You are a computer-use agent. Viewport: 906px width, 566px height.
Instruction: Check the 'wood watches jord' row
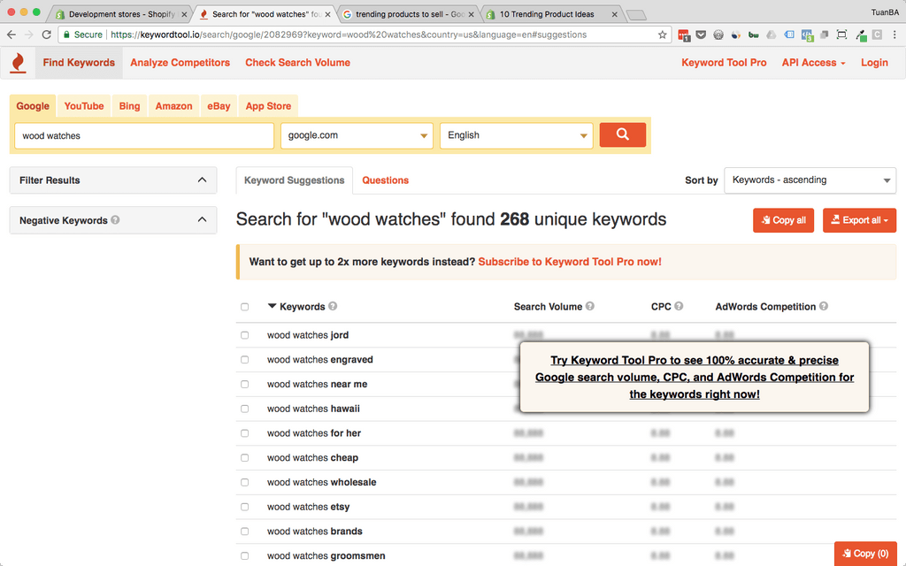coord(244,335)
